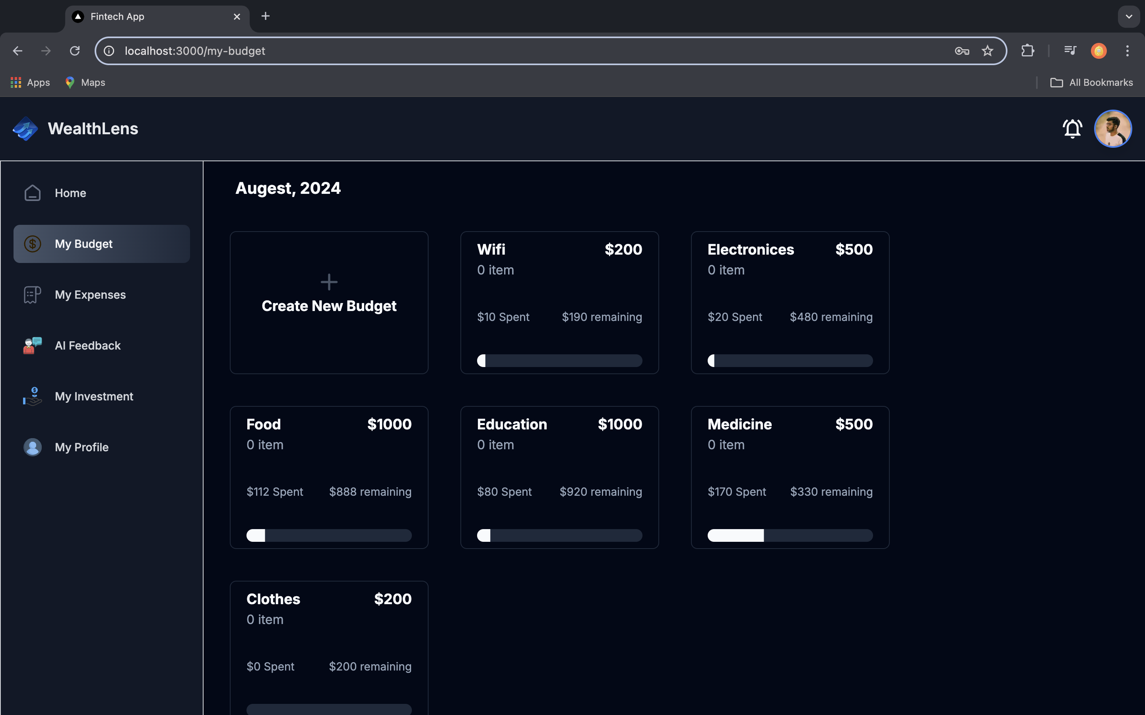Click the My Budget dollar icon
Image resolution: width=1145 pixels, height=715 pixels.
pyautogui.click(x=32, y=244)
